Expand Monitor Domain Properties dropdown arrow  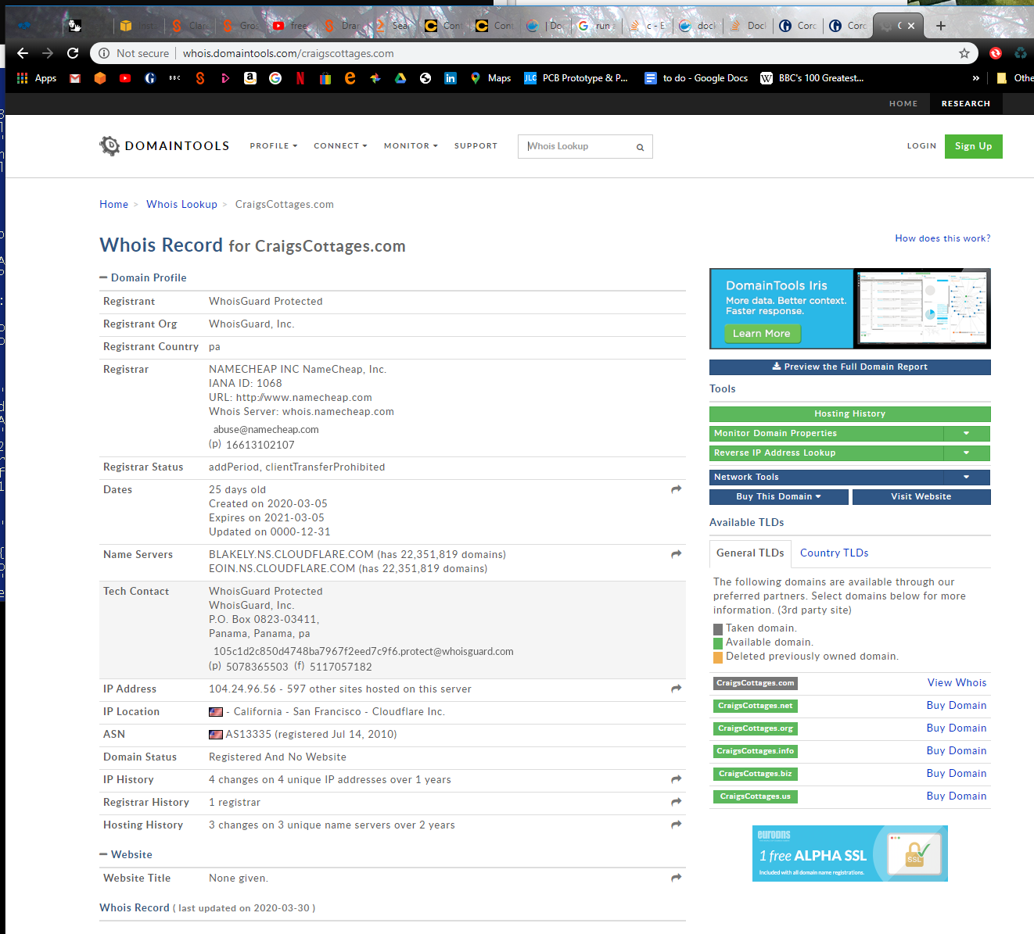point(967,433)
